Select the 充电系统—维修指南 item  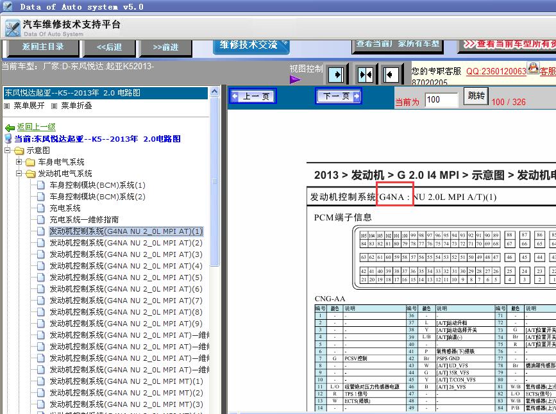(84, 220)
